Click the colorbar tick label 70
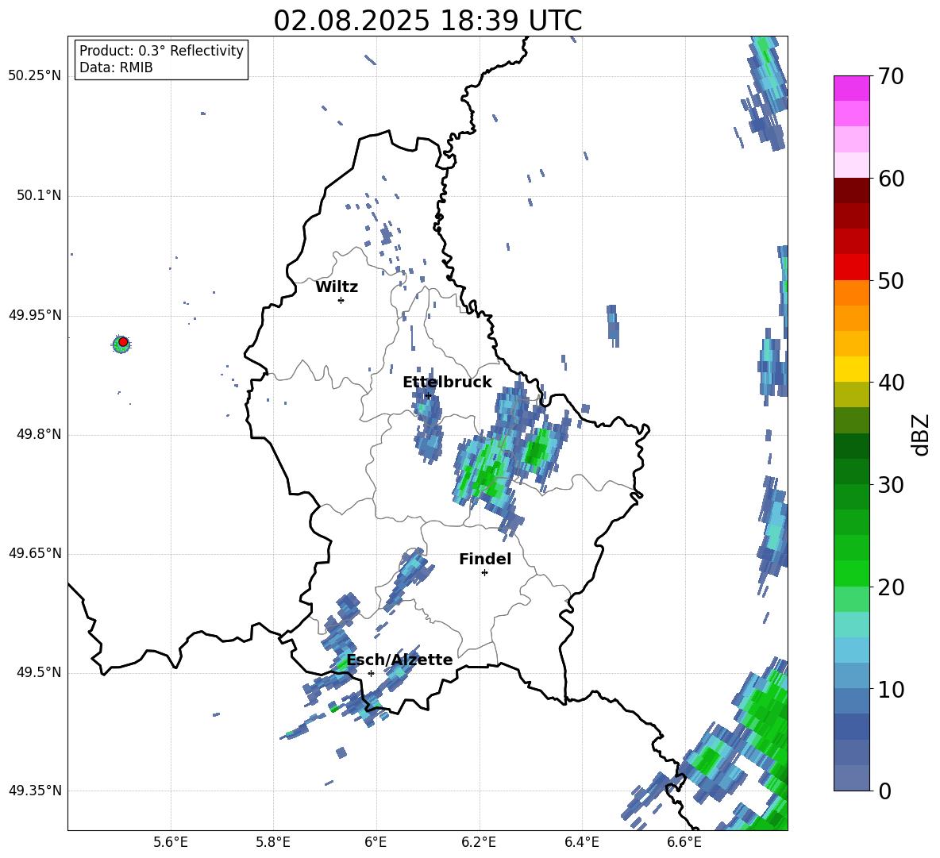This screenshot has width=940, height=858. [x=891, y=76]
